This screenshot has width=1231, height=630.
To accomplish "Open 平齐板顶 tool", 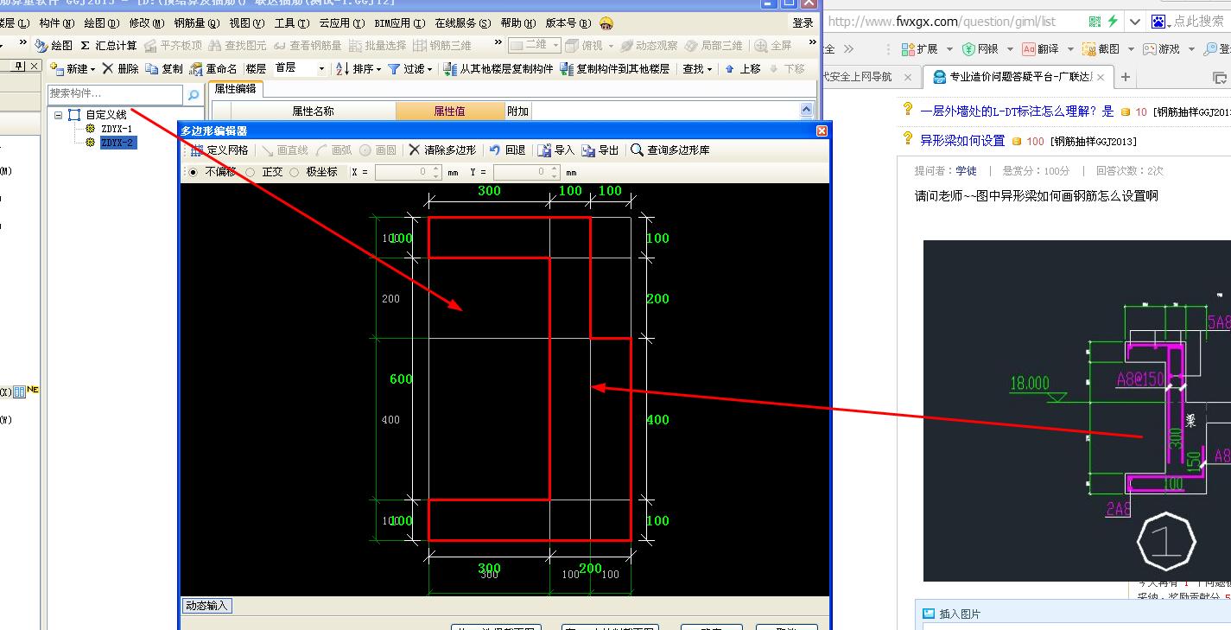I will tap(173, 45).
